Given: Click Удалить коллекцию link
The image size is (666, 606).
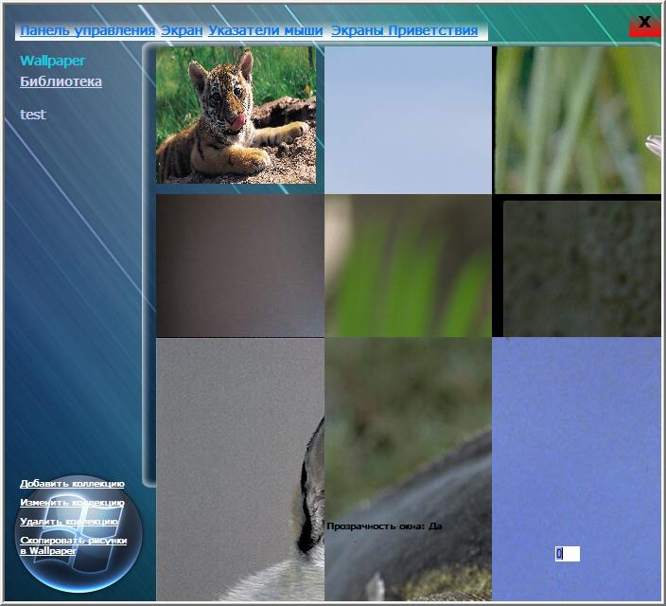Looking at the screenshot, I should pyautogui.click(x=69, y=522).
